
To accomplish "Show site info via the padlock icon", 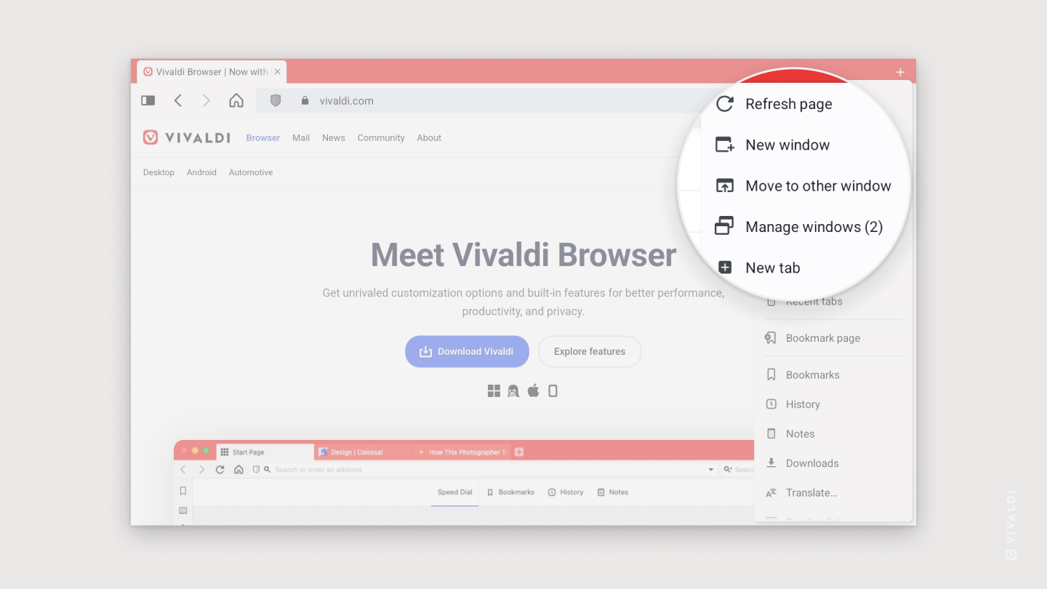I will [x=305, y=101].
